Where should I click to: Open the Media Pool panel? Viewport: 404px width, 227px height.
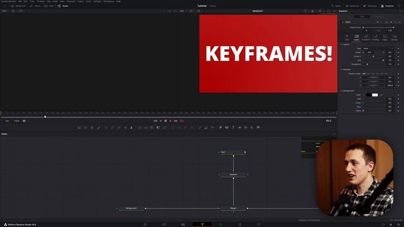click(x=18, y=6)
